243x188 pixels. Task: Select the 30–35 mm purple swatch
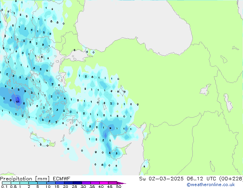pos(86,183)
